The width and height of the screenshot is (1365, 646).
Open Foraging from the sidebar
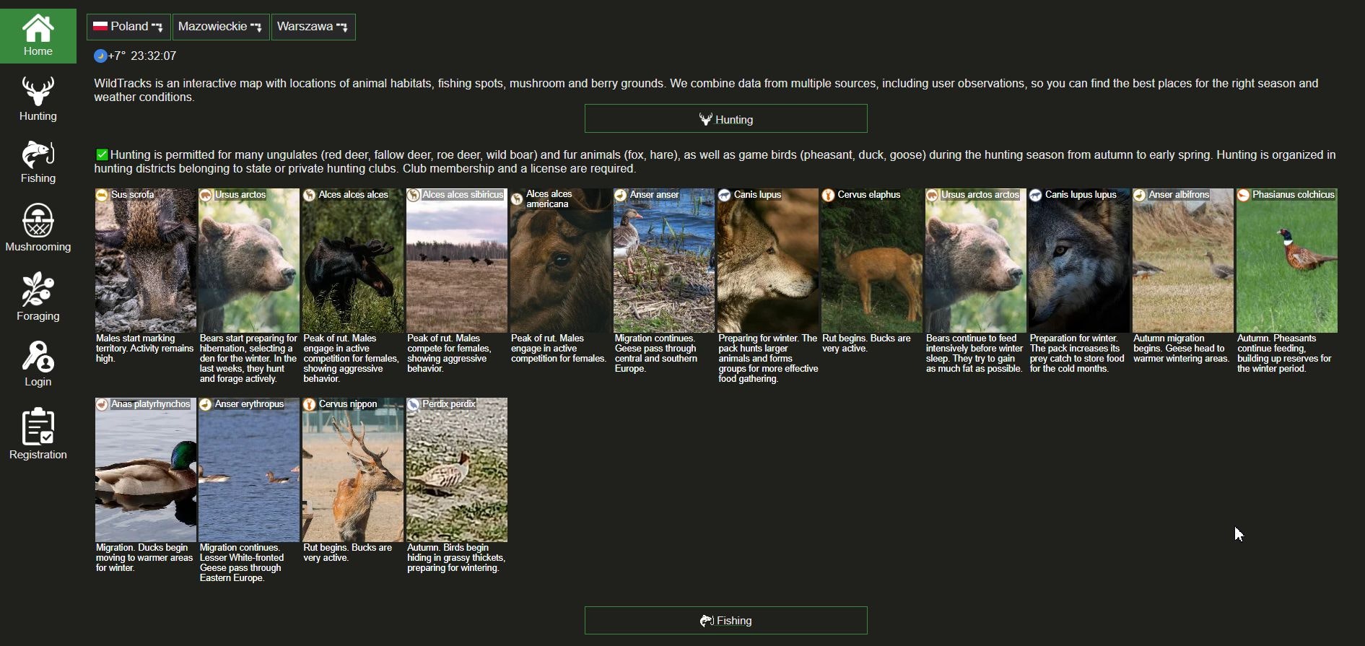[38, 296]
